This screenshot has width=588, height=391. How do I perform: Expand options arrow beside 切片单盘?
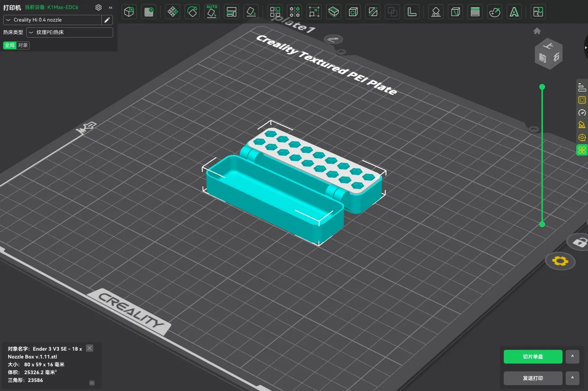(x=572, y=357)
